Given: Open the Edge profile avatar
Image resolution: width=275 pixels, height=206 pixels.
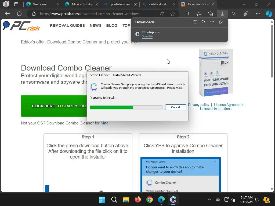Looking at the screenshot, I should coord(6,4).
